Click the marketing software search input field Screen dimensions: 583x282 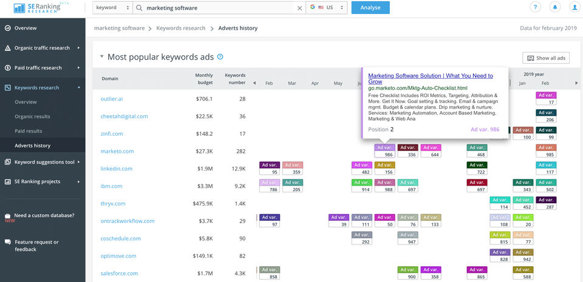219,8
